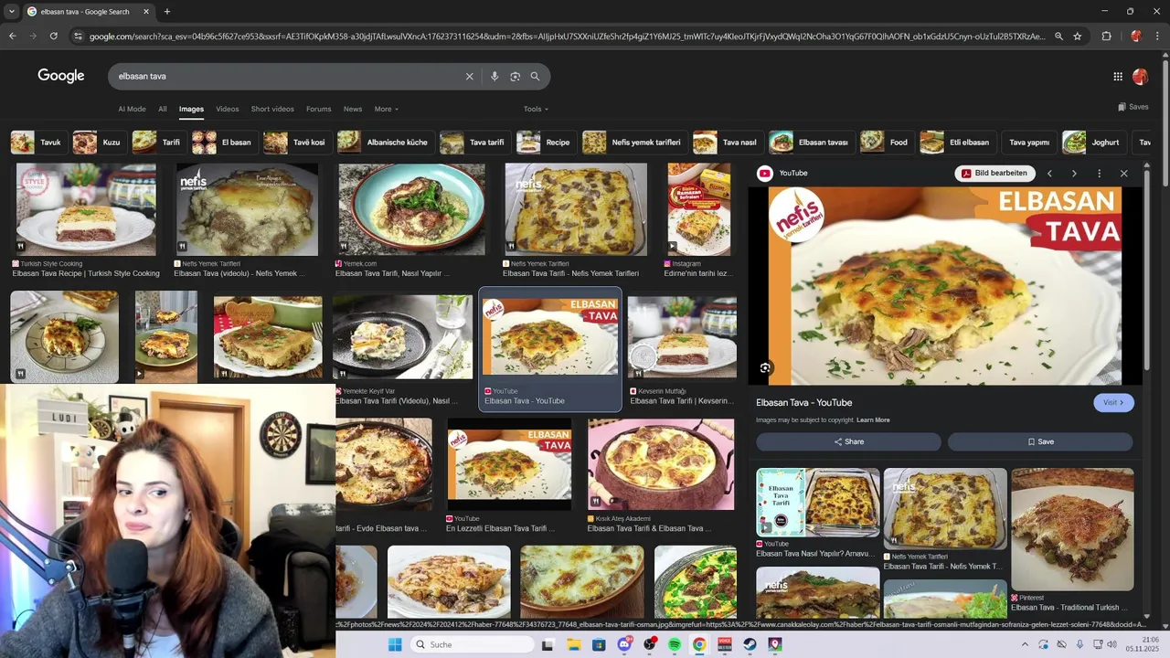Close the image preview panel

(1124, 174)
